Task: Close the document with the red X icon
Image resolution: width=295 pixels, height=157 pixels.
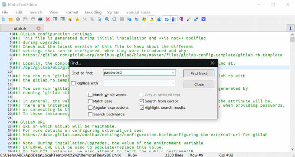Action: click(48, 19)
